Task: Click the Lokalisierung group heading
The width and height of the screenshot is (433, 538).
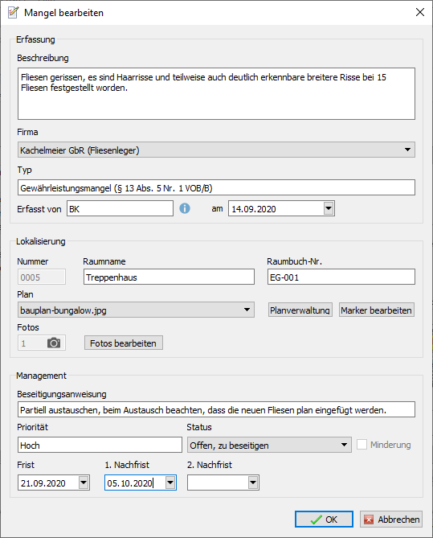Action: coord(41,241)
